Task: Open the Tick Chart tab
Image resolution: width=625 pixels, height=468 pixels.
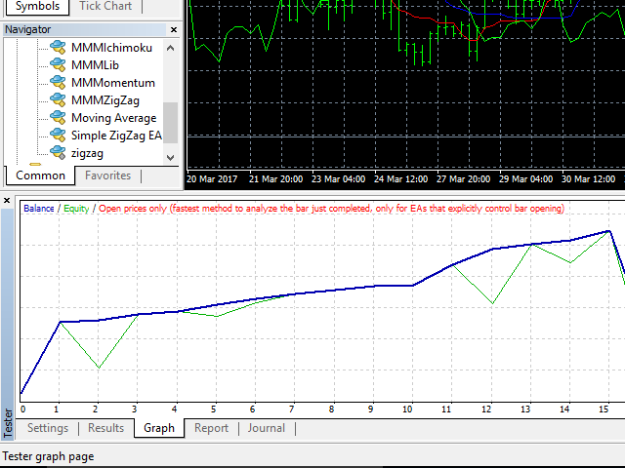Action: click(104, 6)
